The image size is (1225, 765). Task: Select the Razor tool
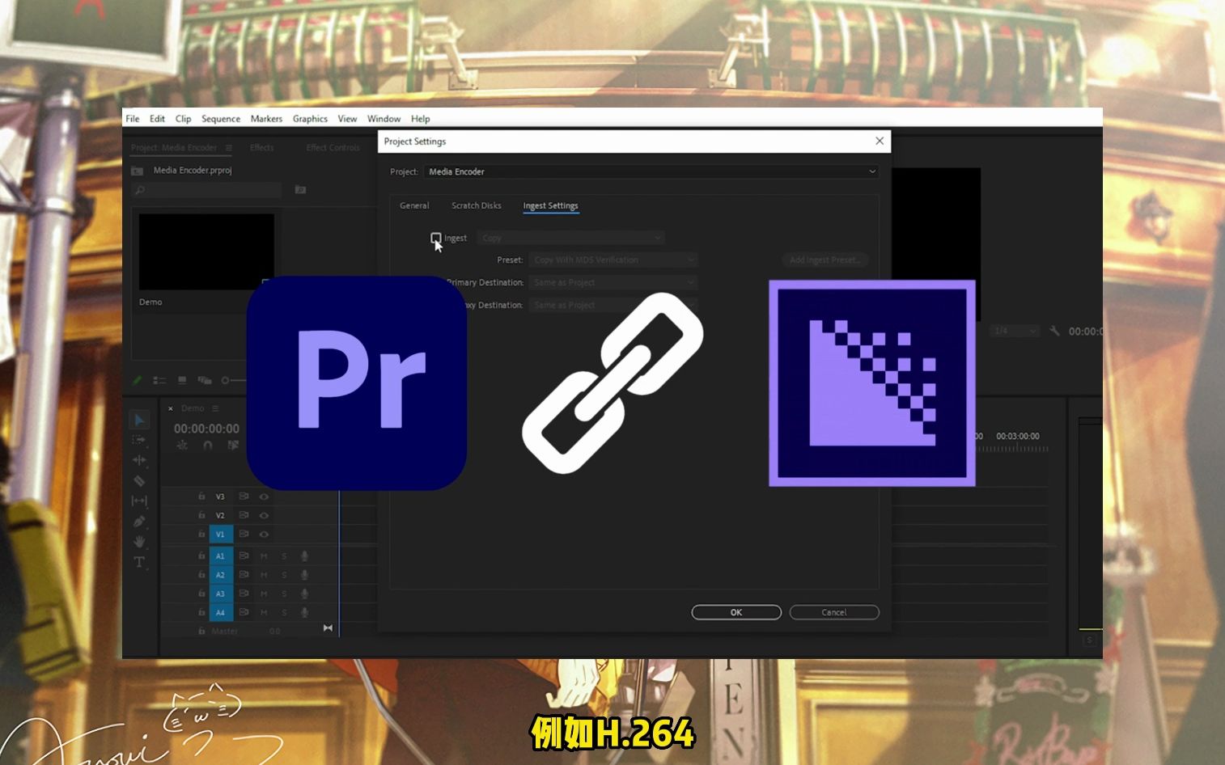(x=139, y=480)
